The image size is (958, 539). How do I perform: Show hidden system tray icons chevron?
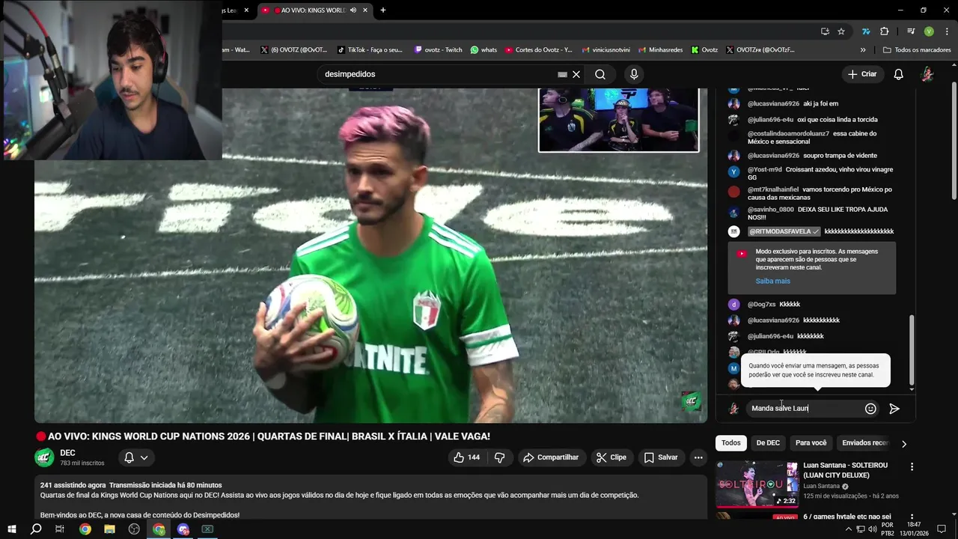[848, 529]
